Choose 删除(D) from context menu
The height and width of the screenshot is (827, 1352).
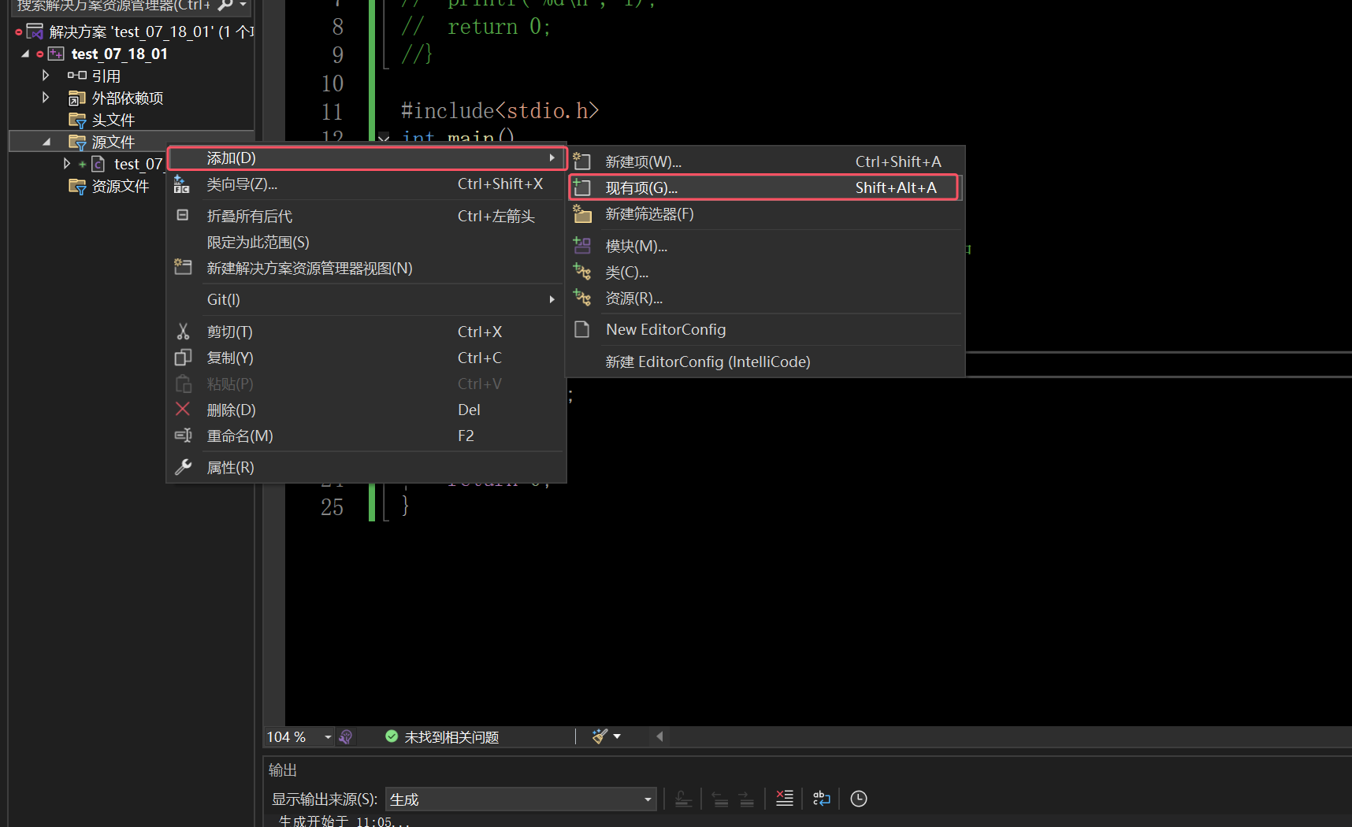367,410
